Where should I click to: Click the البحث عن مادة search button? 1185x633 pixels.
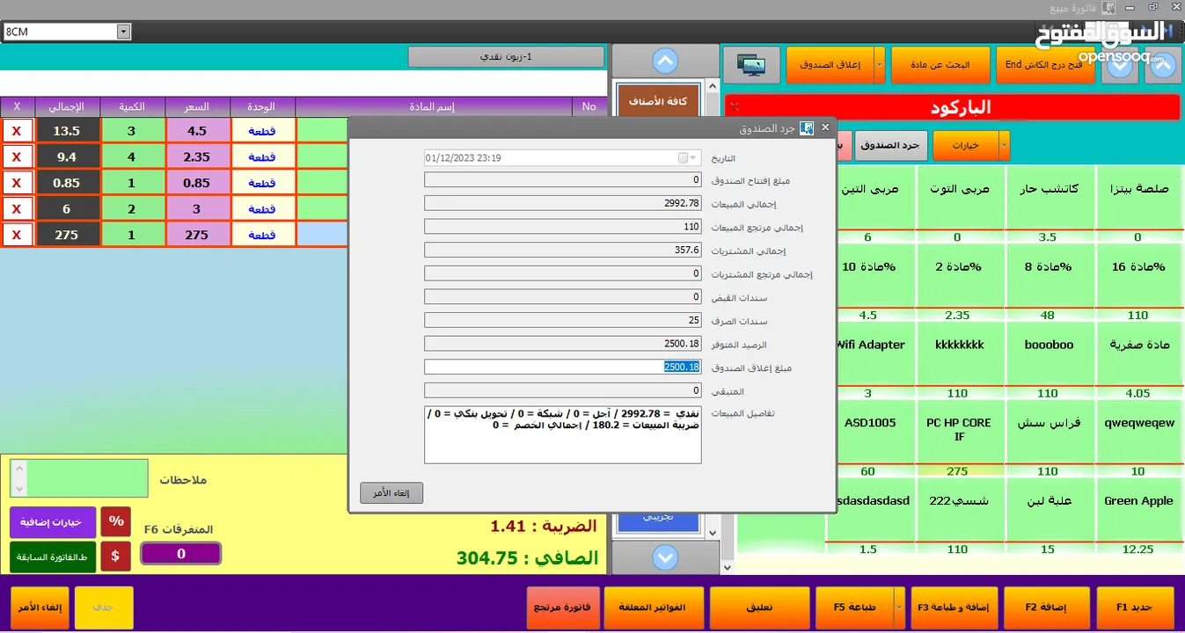pyautogui.click(x=940, y=65)
